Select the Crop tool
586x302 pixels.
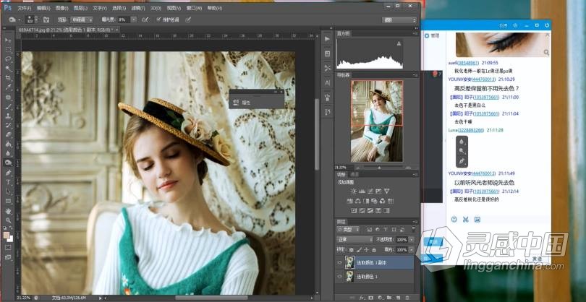click(8, 77)
